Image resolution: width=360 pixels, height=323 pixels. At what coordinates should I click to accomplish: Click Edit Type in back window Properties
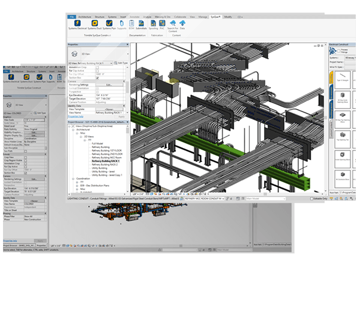point(40,113)
